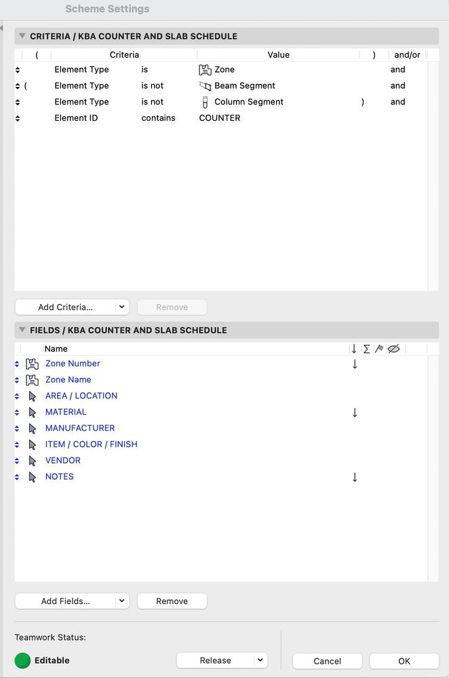
Task: Open the Add Criteria dropdown arrow
Action: (122, 307)
